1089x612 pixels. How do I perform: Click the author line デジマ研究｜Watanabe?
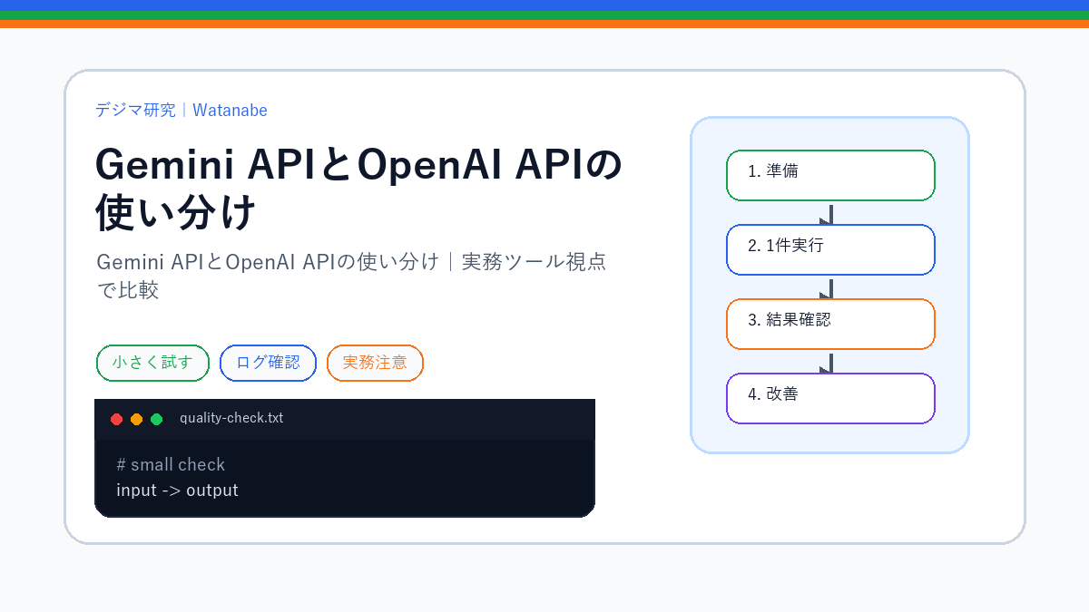point(181,110)
